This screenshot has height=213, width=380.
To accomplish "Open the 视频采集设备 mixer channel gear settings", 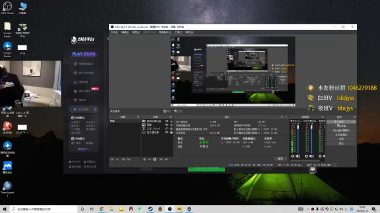I will tap(306, 156).
